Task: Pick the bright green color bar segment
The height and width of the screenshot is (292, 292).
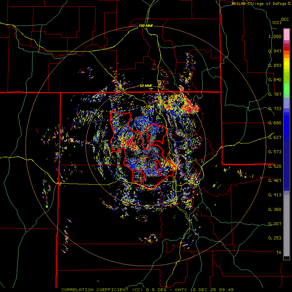Action: click(x=286, y=89)
